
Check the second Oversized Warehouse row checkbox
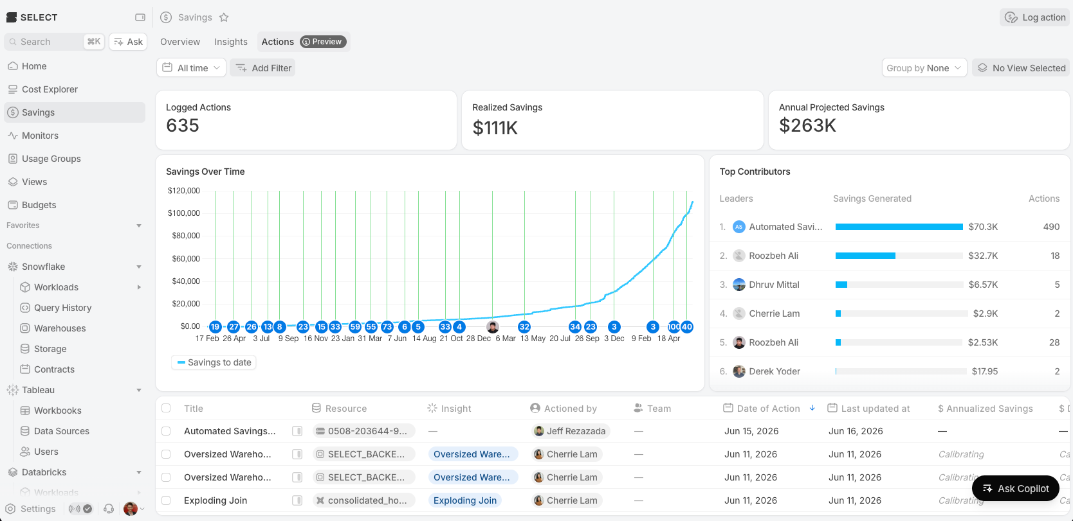(166, 477)
